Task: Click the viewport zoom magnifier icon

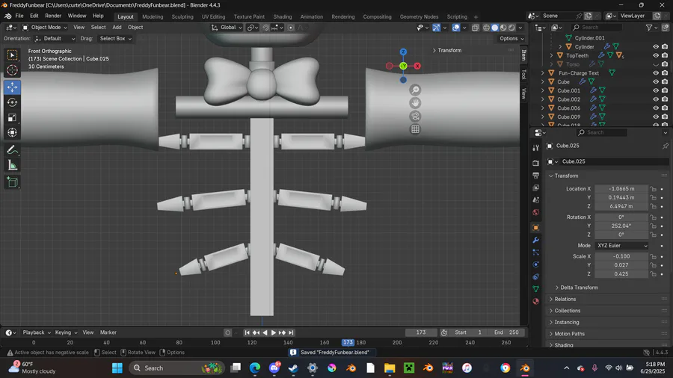Action: click(415, 90)
